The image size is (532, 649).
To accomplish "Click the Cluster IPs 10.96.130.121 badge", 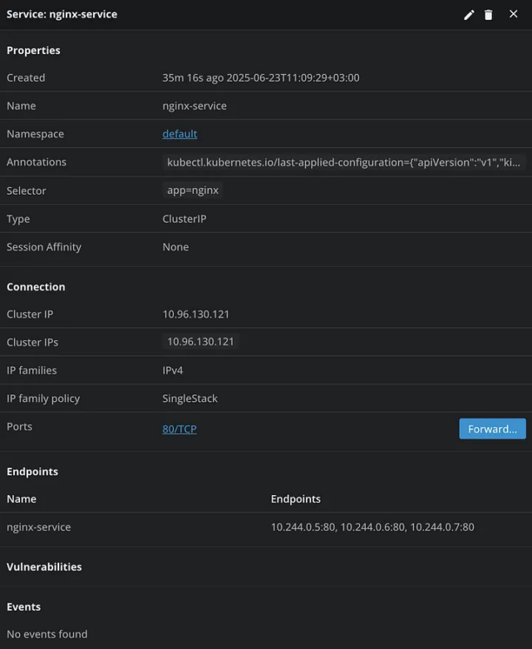I will click(x=200, y=342).
